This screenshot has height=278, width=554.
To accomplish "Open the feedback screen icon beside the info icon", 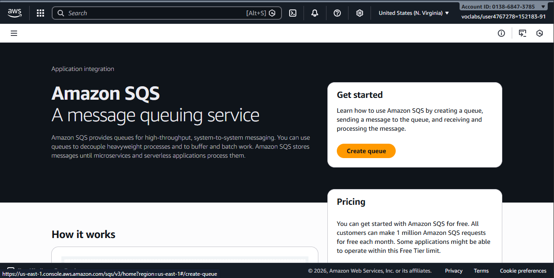I will point(523,33).
